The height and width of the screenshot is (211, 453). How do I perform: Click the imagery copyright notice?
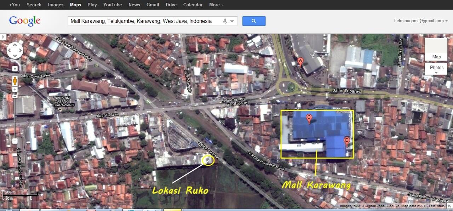coord(393,206)
